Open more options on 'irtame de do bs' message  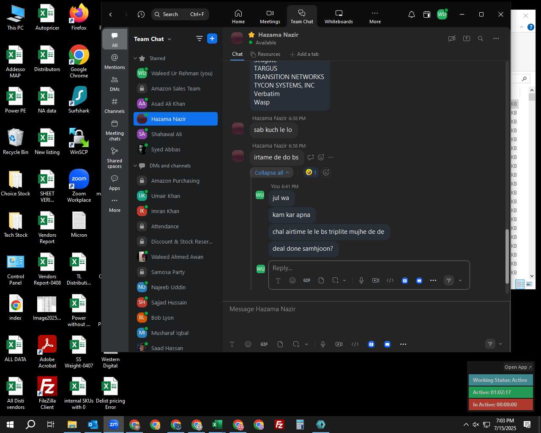pos(331,157)
